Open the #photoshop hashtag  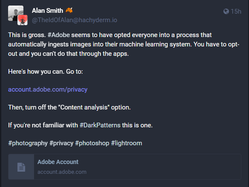click(x=92, y=143)
